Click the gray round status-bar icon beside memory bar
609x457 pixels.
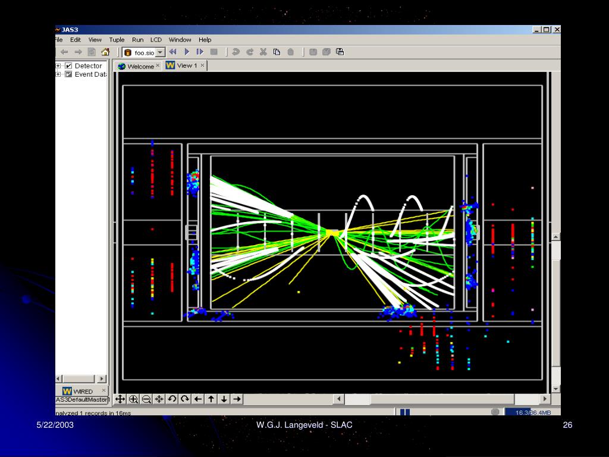tap(495, 412)
